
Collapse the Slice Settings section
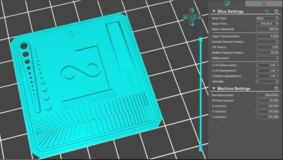point(214,11)
